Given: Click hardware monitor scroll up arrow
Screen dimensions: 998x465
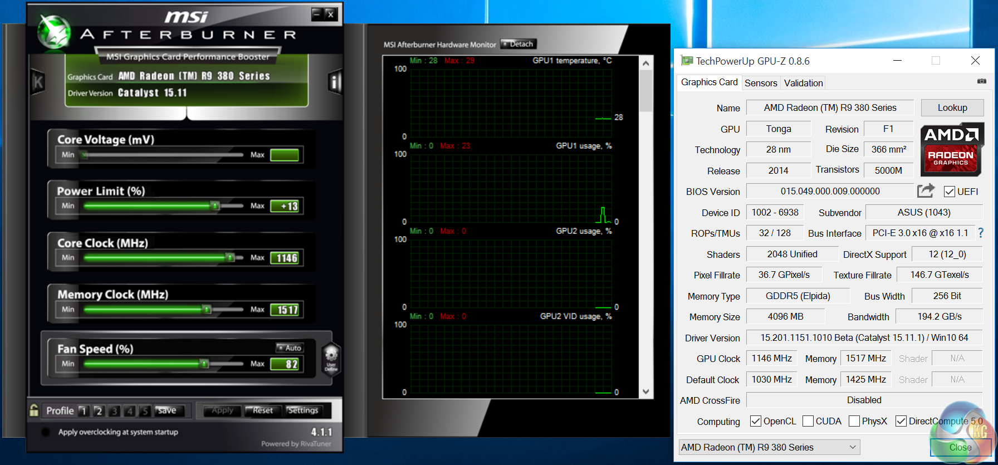Looking at the screenshot, I should (x=646, y=63).
